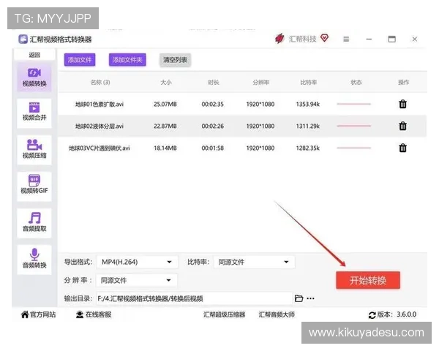This screenshot has height=351, width=439.
Task: Open the 视频转GIF module
Action: [34, 186]
